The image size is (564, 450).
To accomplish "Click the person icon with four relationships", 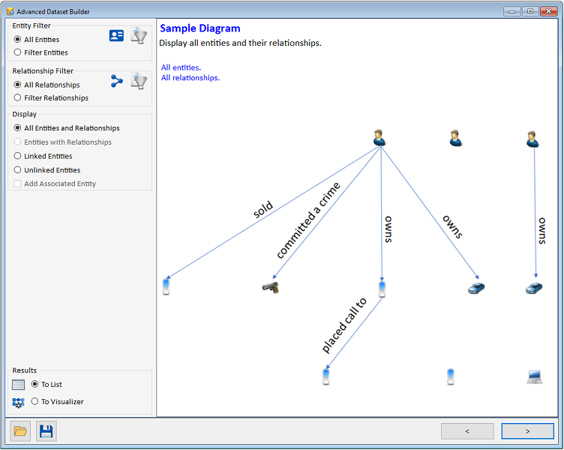I will tap(380, 137).
